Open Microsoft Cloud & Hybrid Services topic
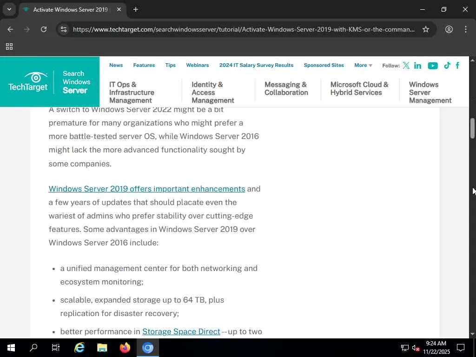476x357 pixels. pos(359,88)
